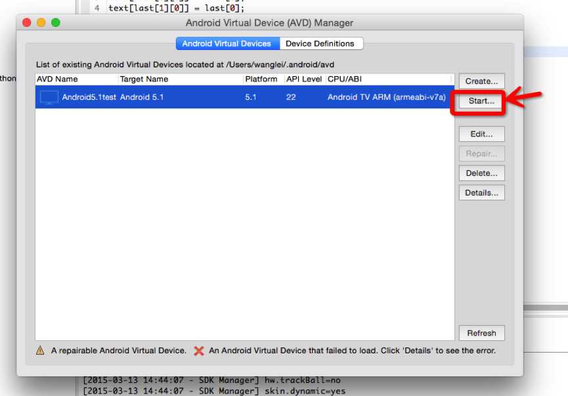The image size is (568, 396).
Task: Click the red X failed-to-load legend icon
Action: point(199,351)
